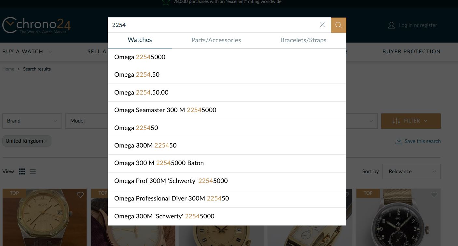
Task: Click the user account icon
Action: pyautogui.click(x=391, y=25)
